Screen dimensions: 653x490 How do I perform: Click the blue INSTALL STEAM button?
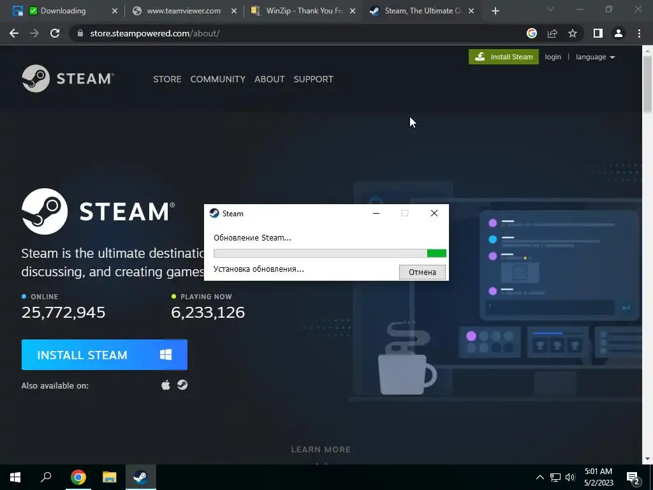105,355
